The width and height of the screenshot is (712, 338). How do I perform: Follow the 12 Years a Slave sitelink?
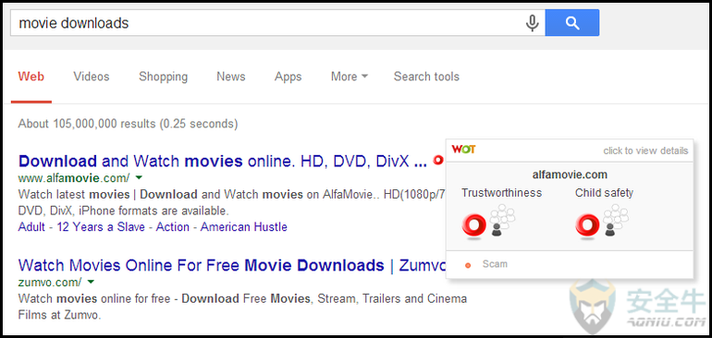point(101,226)
